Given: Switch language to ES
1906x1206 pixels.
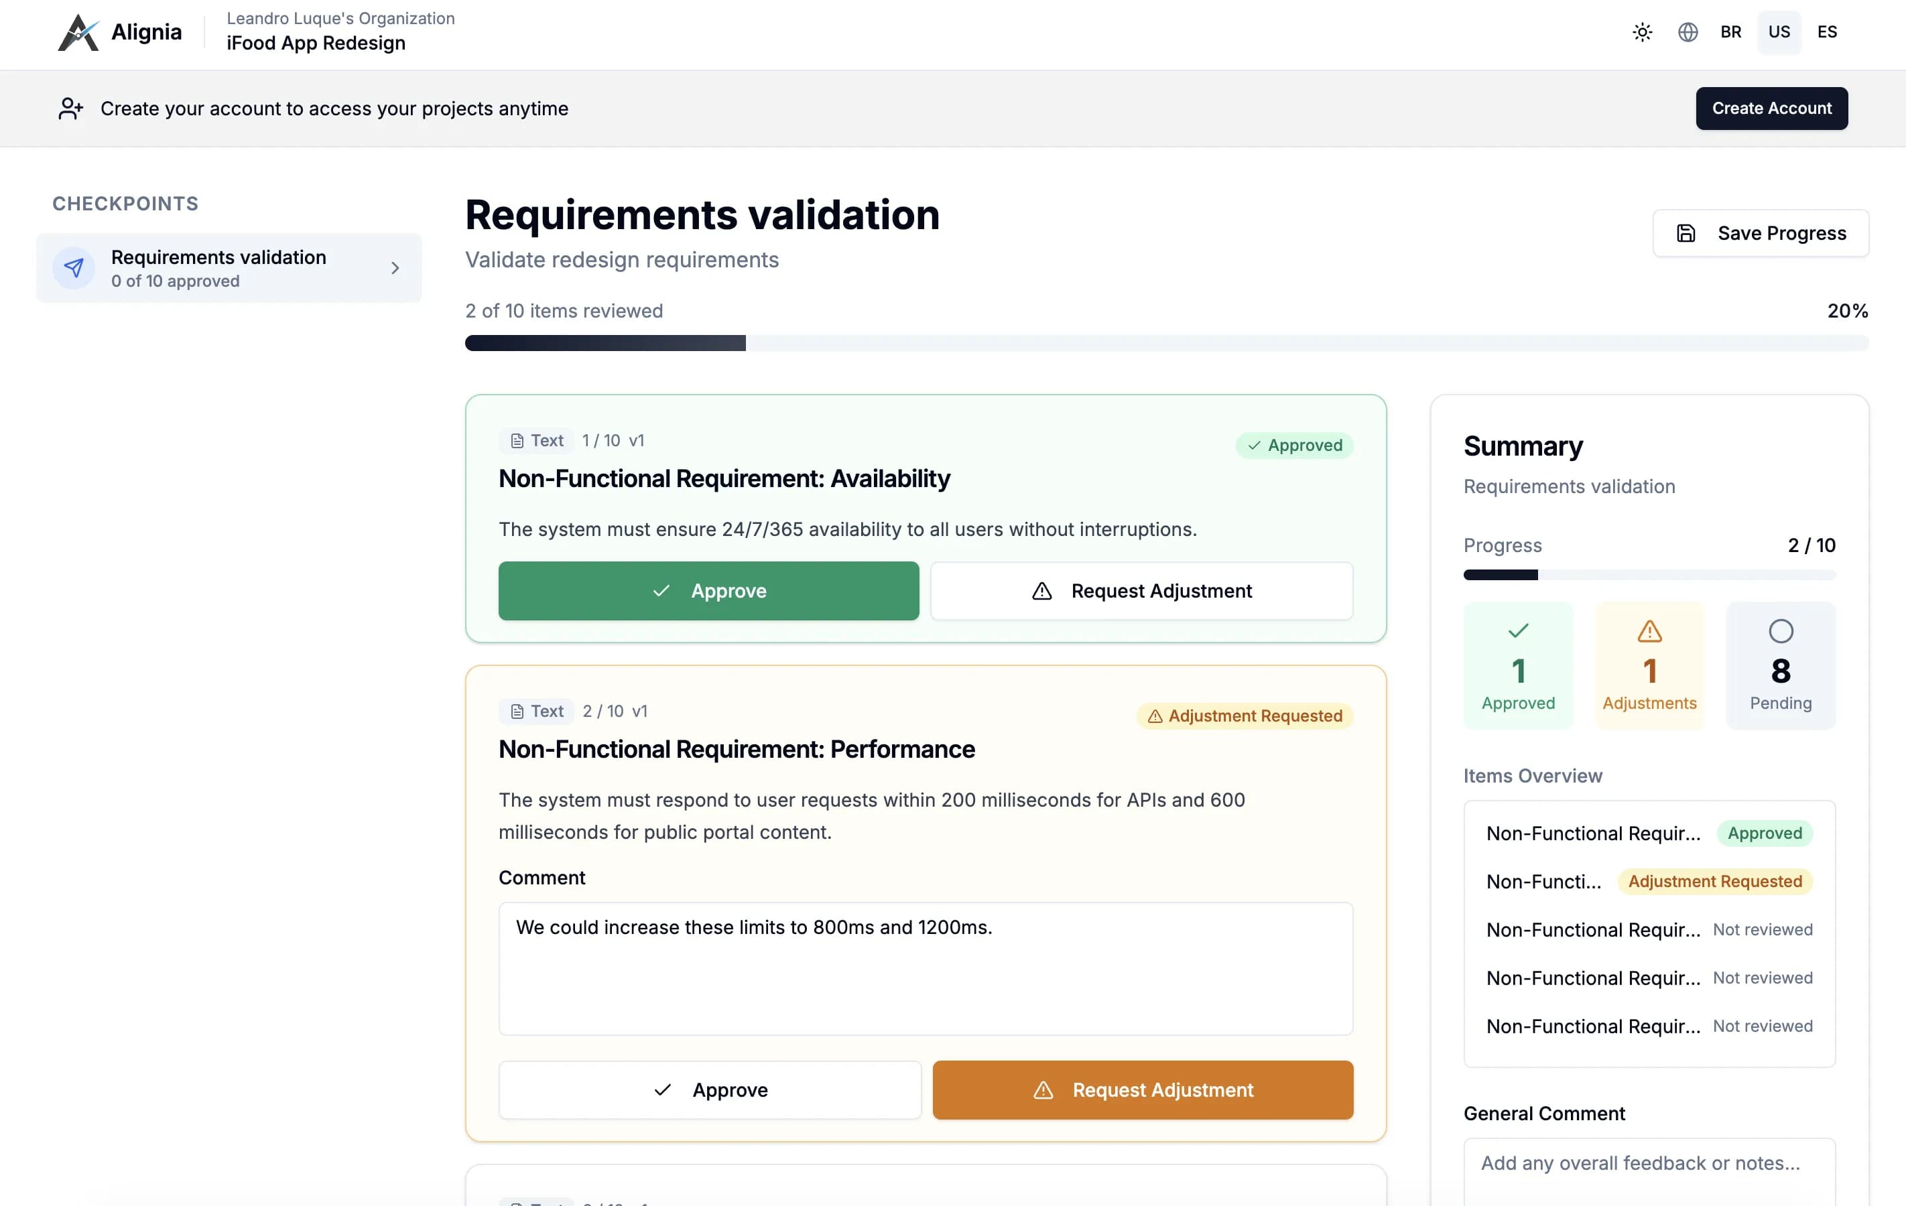Looking at the screenshot, I should click(x=1828, y=31).
